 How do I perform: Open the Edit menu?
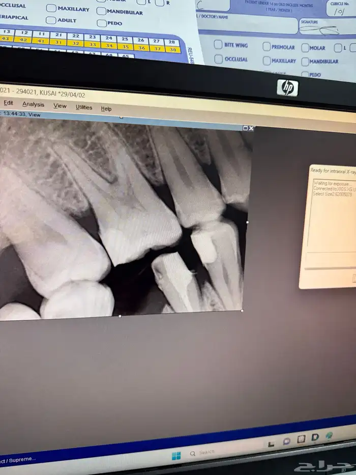[x=8, y=103]
